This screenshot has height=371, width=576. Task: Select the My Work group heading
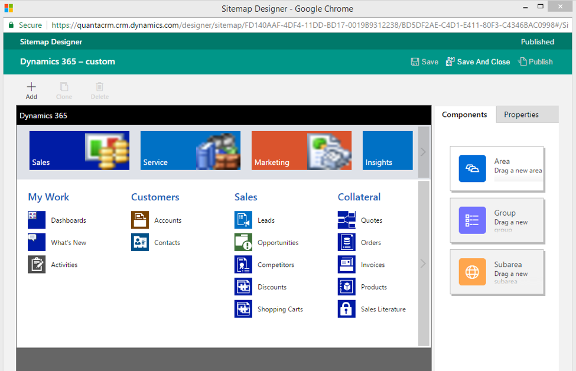[x=48, y=197]
